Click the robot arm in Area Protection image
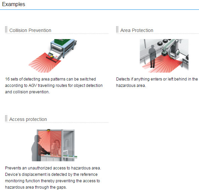Image resolution: width=199 pixels, height=190 pixels. [x=171, y=49]
